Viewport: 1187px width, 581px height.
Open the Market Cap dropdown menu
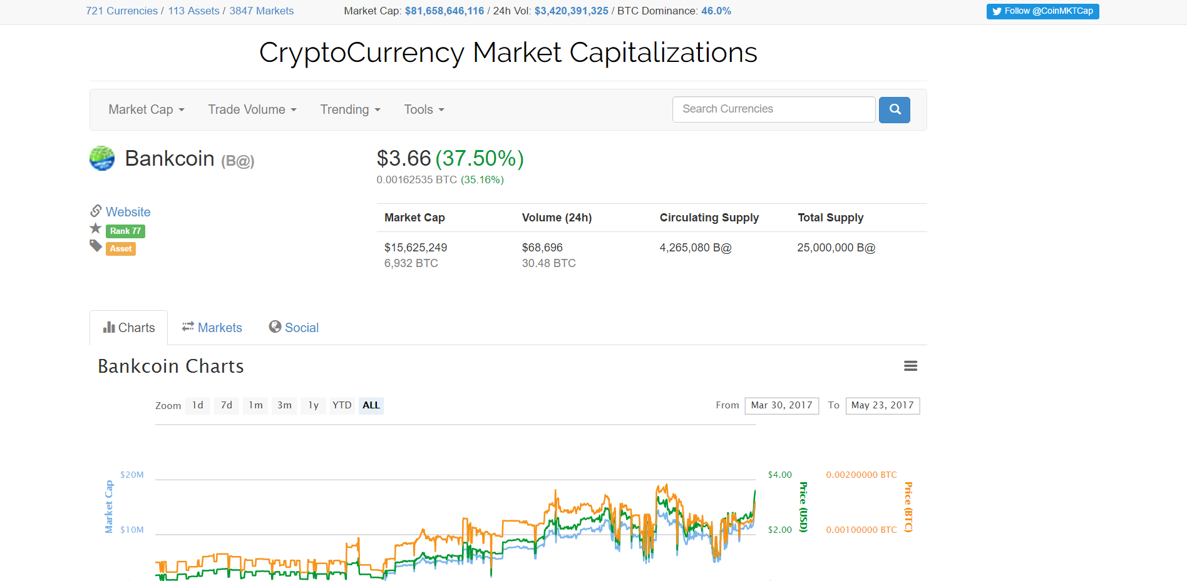tap(146, 109)
